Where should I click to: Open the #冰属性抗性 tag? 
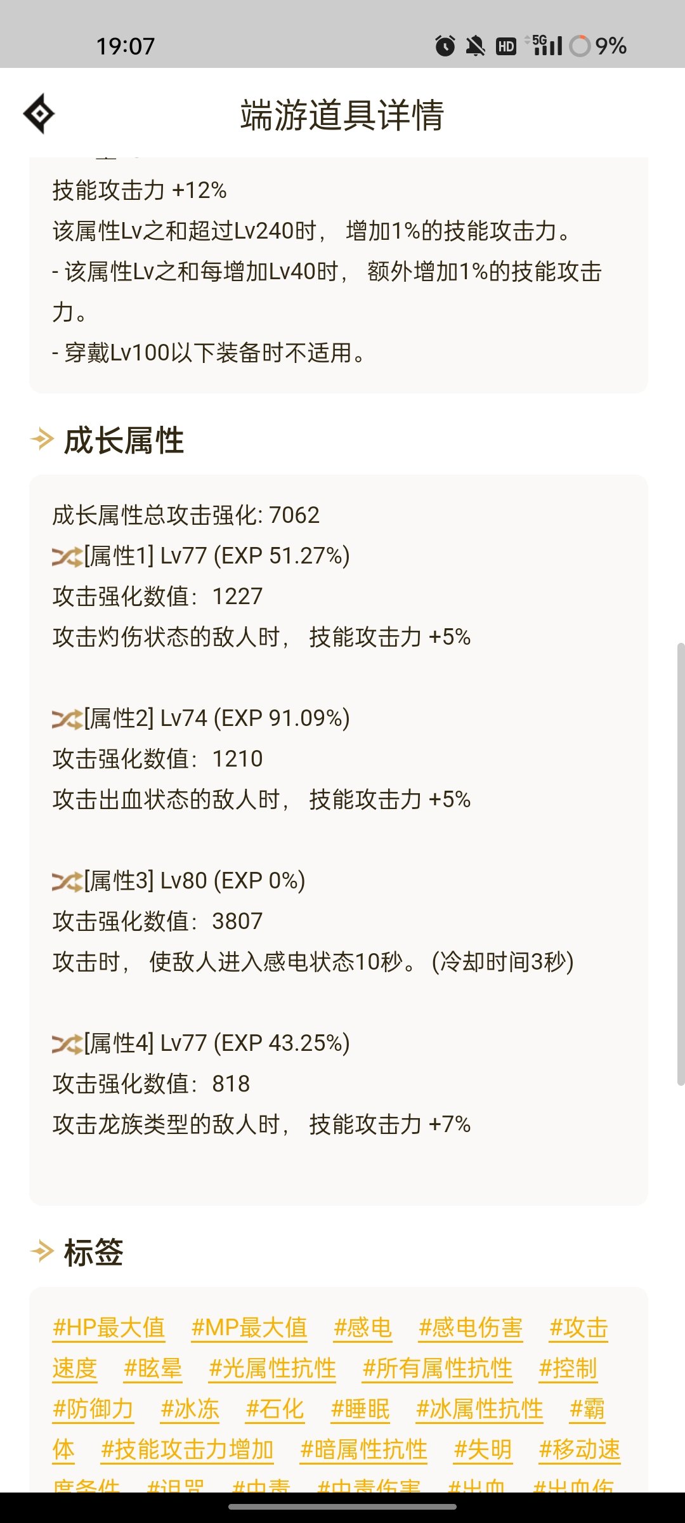coord(480,1409)
